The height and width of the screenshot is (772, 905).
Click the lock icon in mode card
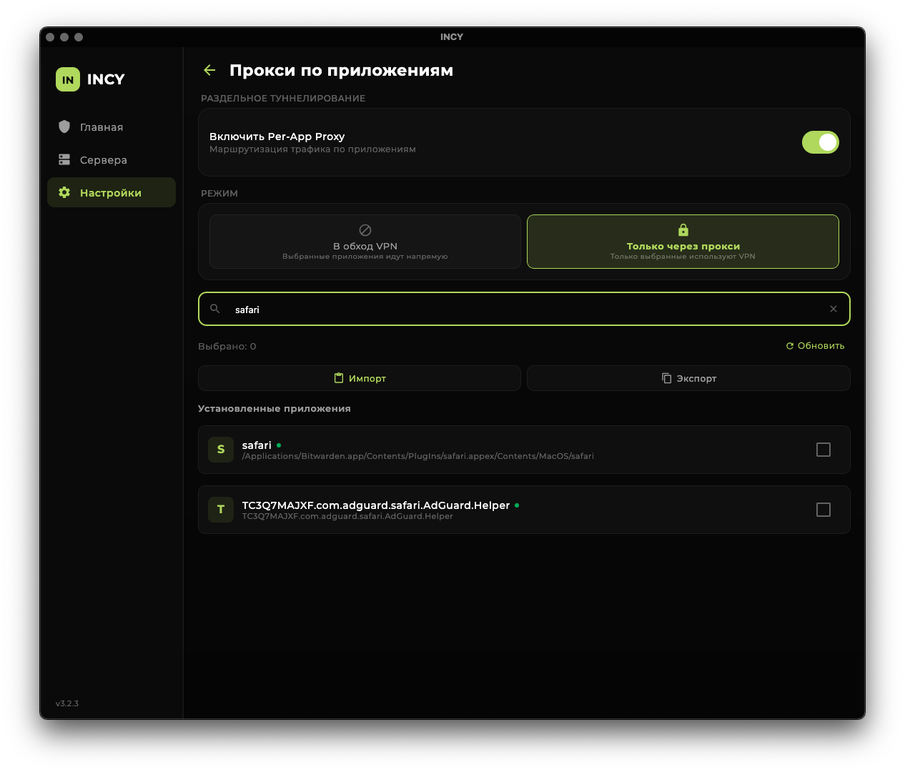click(x=683, y=230)
